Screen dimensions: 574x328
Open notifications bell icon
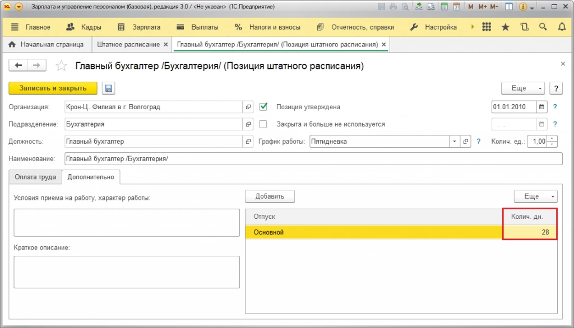click(562, 27)
